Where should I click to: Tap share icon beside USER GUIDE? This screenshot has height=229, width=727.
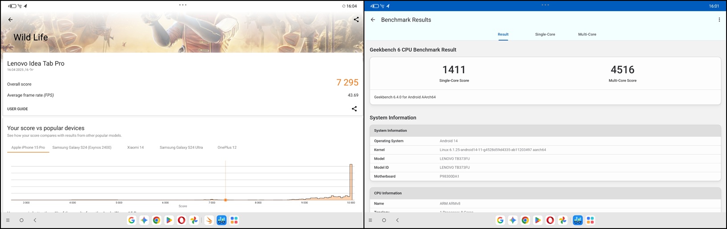pos(354,109)
